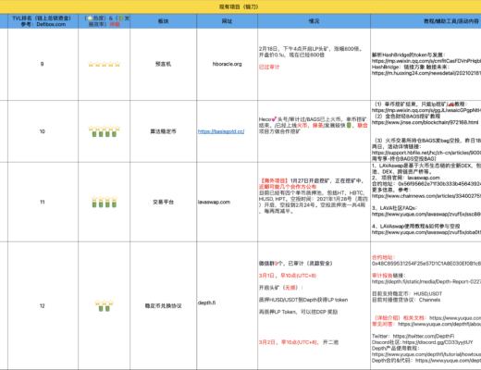Open the www.jinse.com blockchain link in row 10
Screen dimensions: 481x370
[x=425, y=122]
